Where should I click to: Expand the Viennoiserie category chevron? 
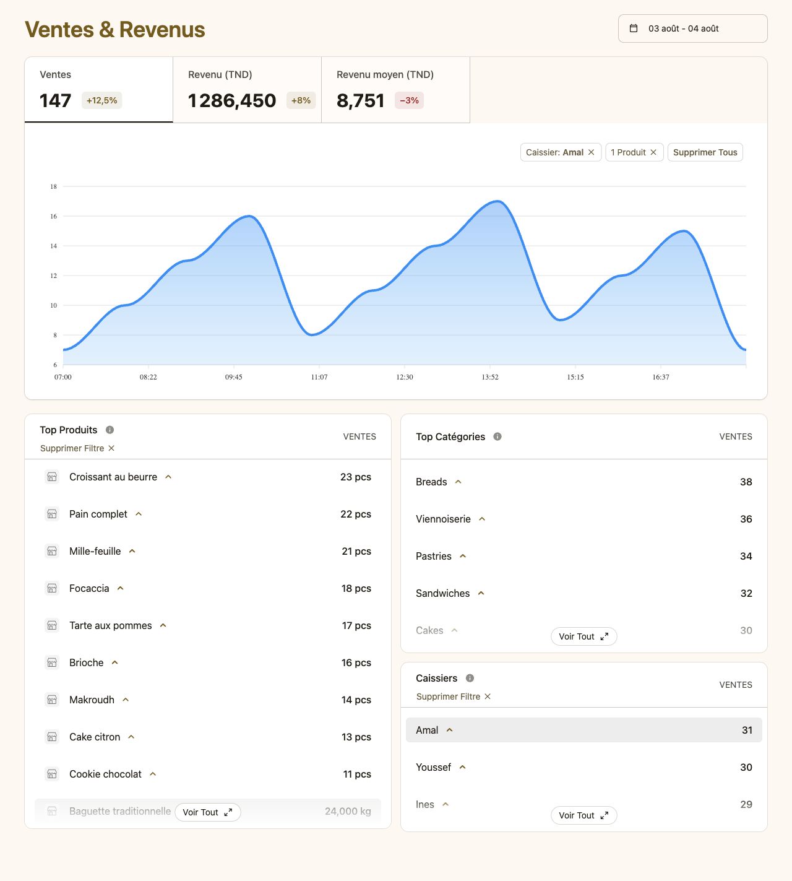pos(482,519)
